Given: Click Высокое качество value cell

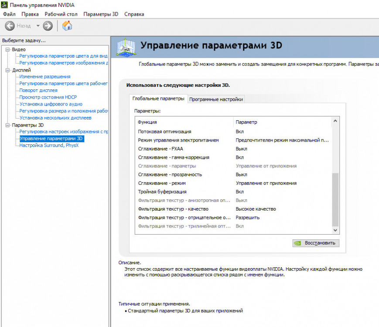Looking at the screenshot, I should [x=256, y=209].
